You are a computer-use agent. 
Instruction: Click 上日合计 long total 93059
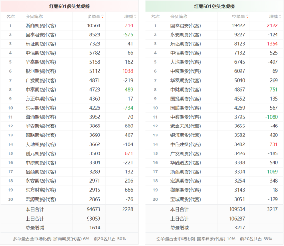pyautogui.click(x=93, y=219)
